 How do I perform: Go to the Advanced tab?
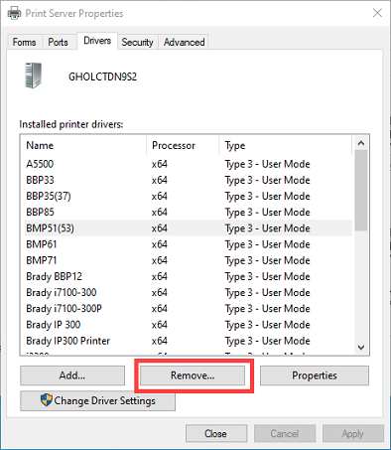[184, 42]
